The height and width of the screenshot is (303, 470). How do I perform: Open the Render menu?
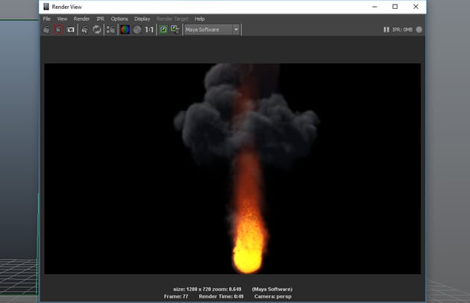coord(81,19)
